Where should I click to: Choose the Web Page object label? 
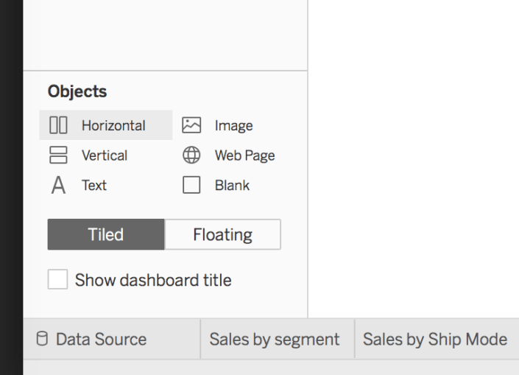click(x=244, y=155)
